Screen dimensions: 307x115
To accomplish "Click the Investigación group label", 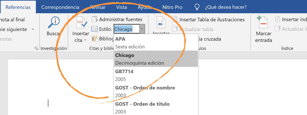I will [x=54, y=48].
